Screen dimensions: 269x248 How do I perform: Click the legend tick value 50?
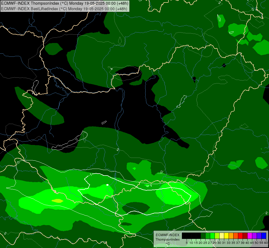point(257,243)
